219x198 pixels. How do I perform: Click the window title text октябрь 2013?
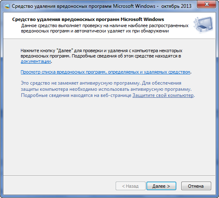(x=176, y=6)
